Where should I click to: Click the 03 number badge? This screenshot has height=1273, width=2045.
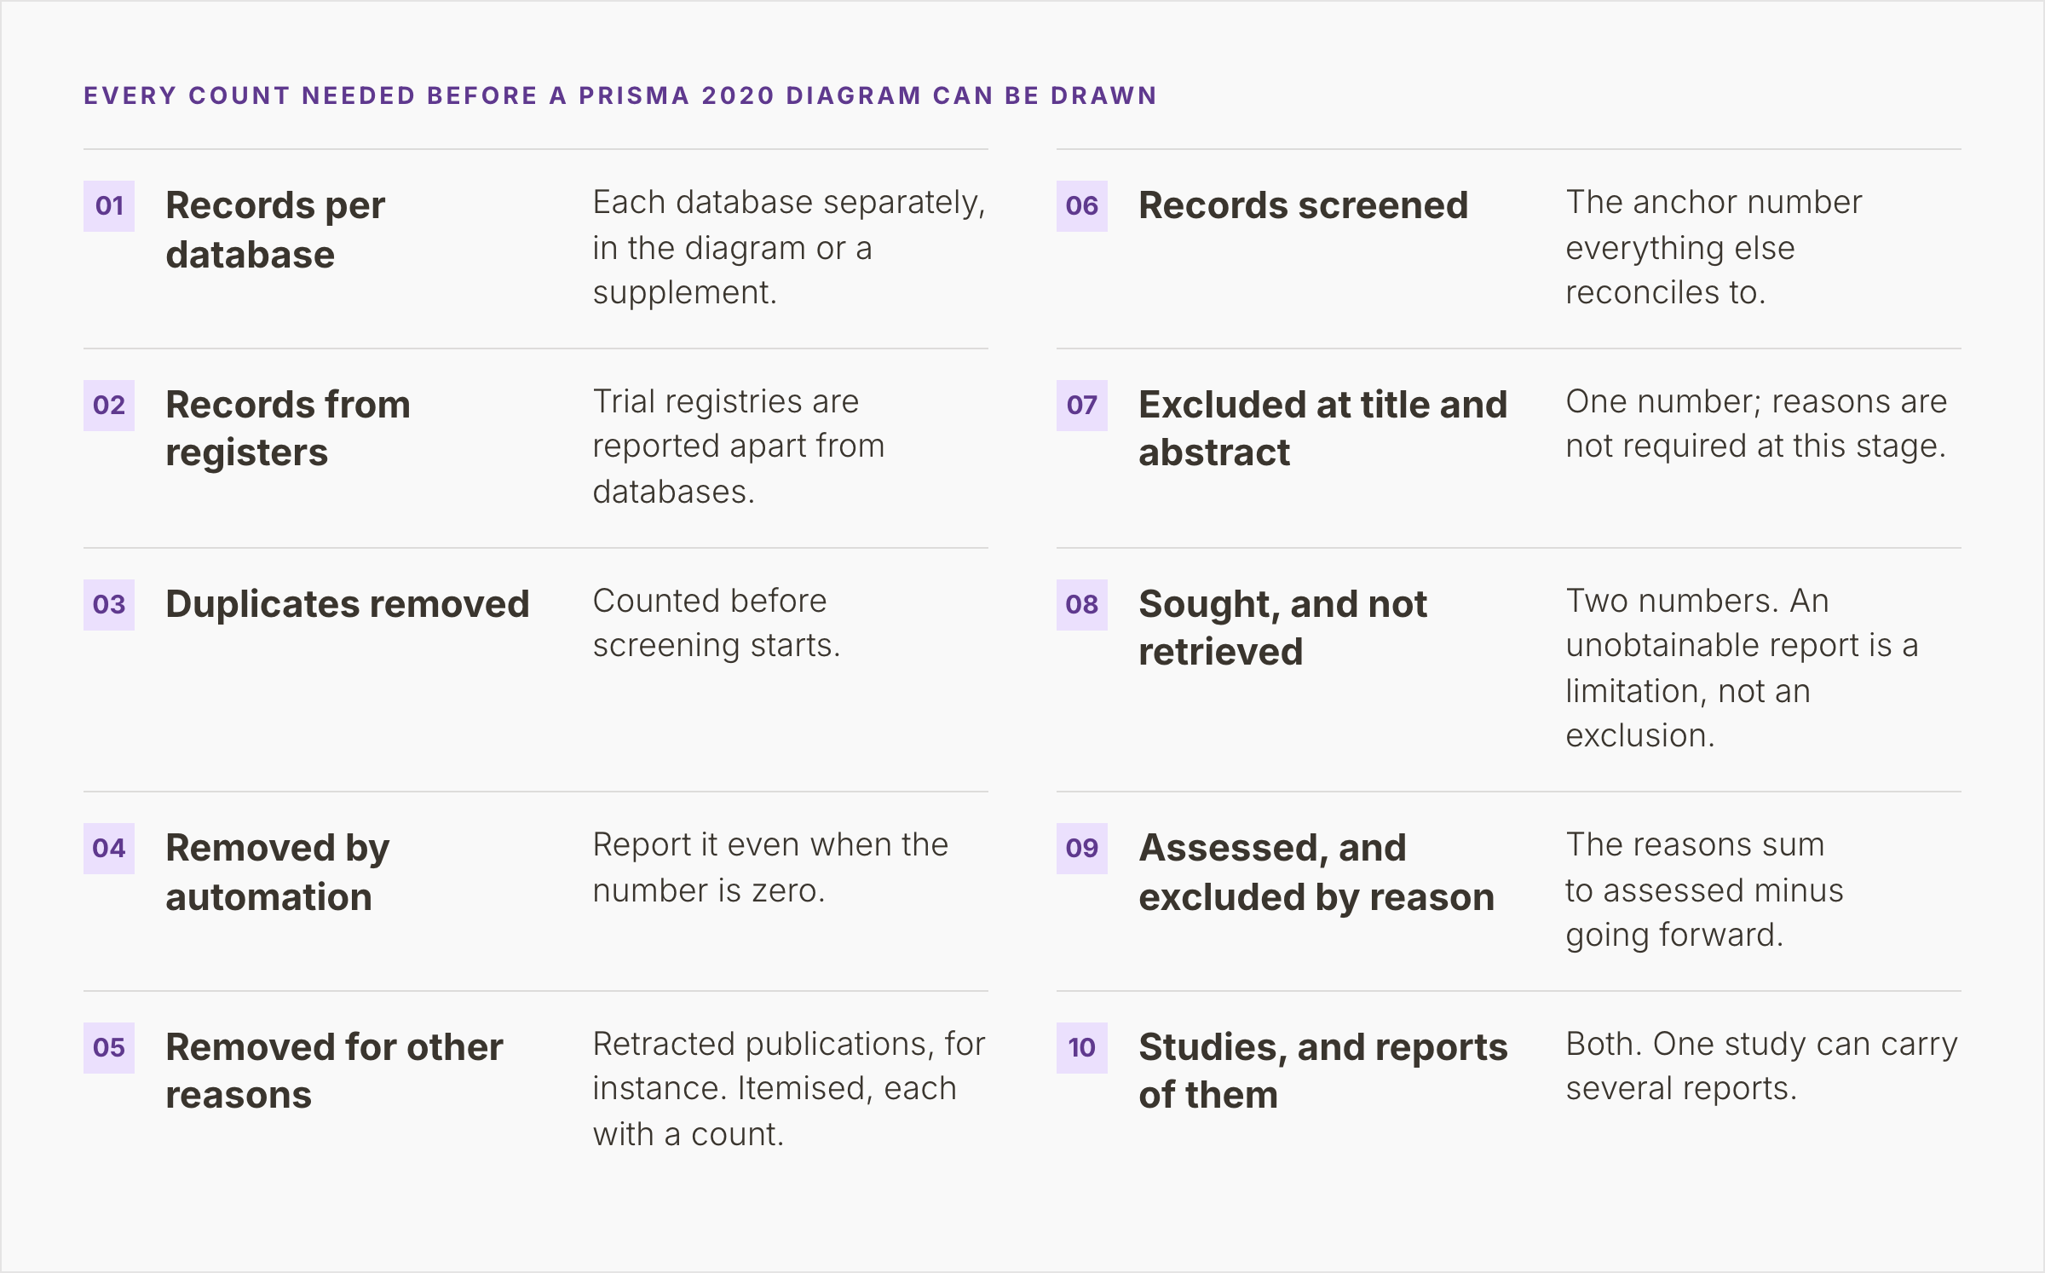point(109,604)
